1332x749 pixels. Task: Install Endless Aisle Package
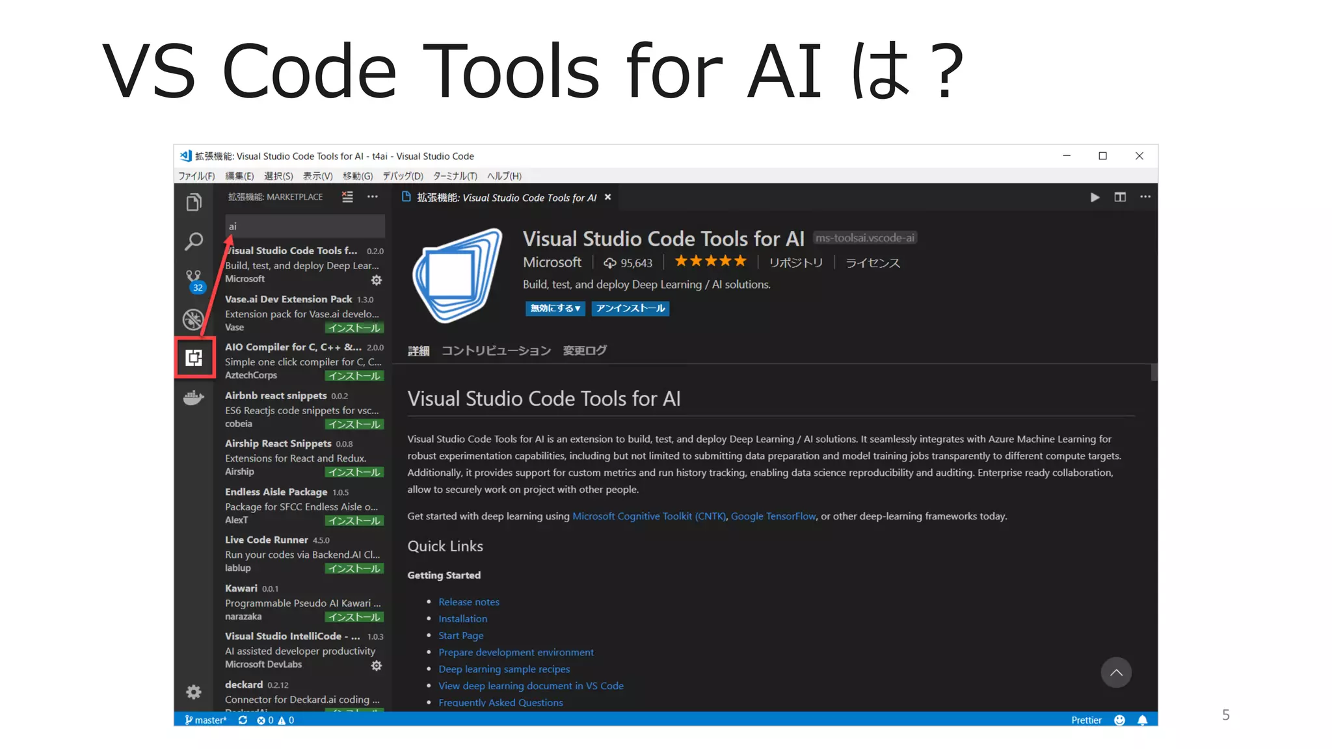point(354,521)
